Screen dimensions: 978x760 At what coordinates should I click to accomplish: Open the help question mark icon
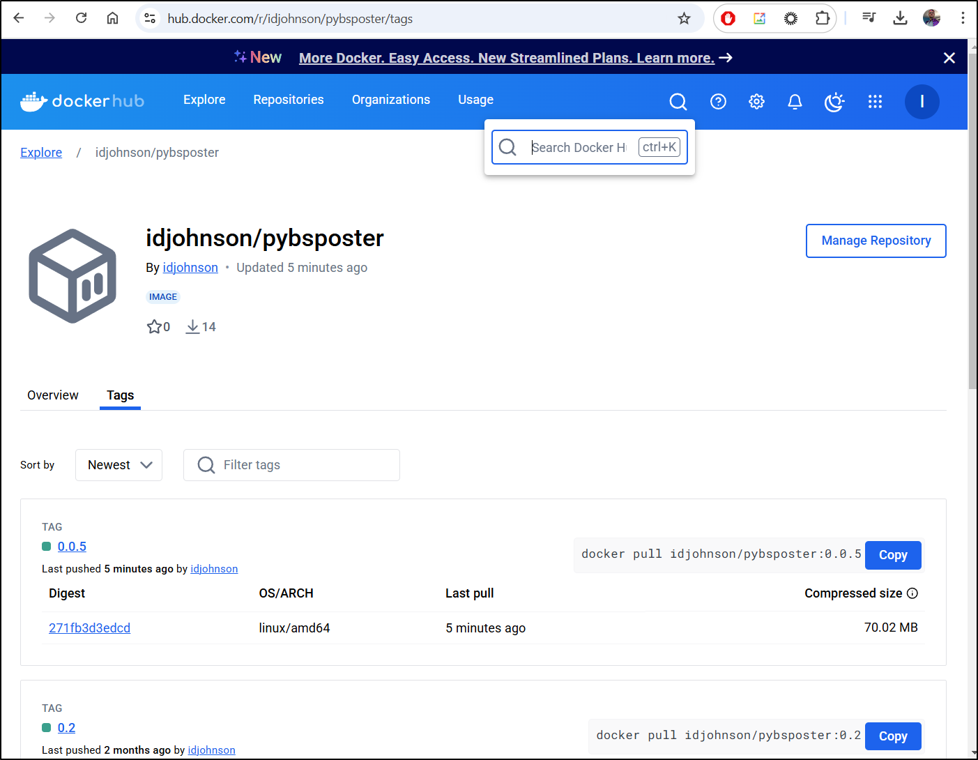[x=718, y=102]
